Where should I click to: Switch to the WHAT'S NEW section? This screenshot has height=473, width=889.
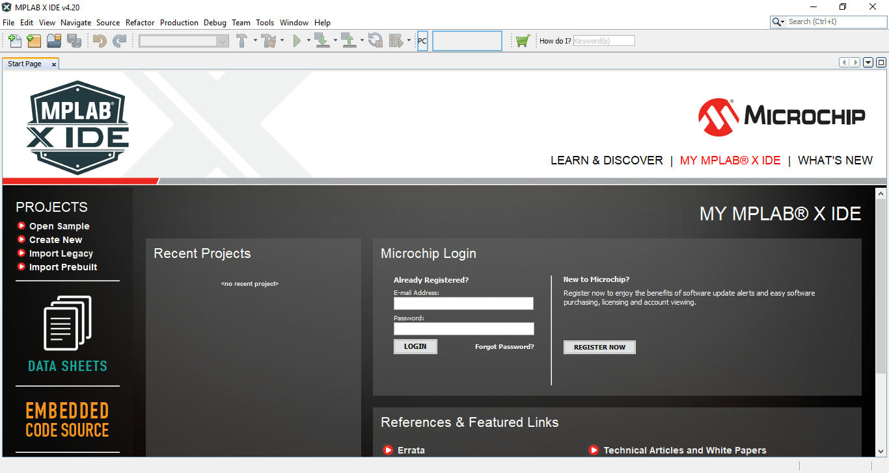click(x=835, y=160)
